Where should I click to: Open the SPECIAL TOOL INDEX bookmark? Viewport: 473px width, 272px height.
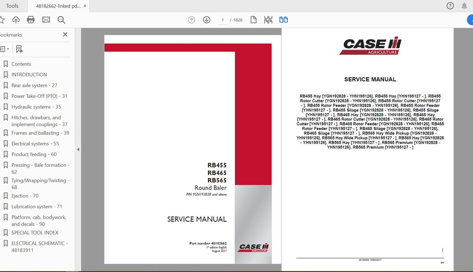35,233
